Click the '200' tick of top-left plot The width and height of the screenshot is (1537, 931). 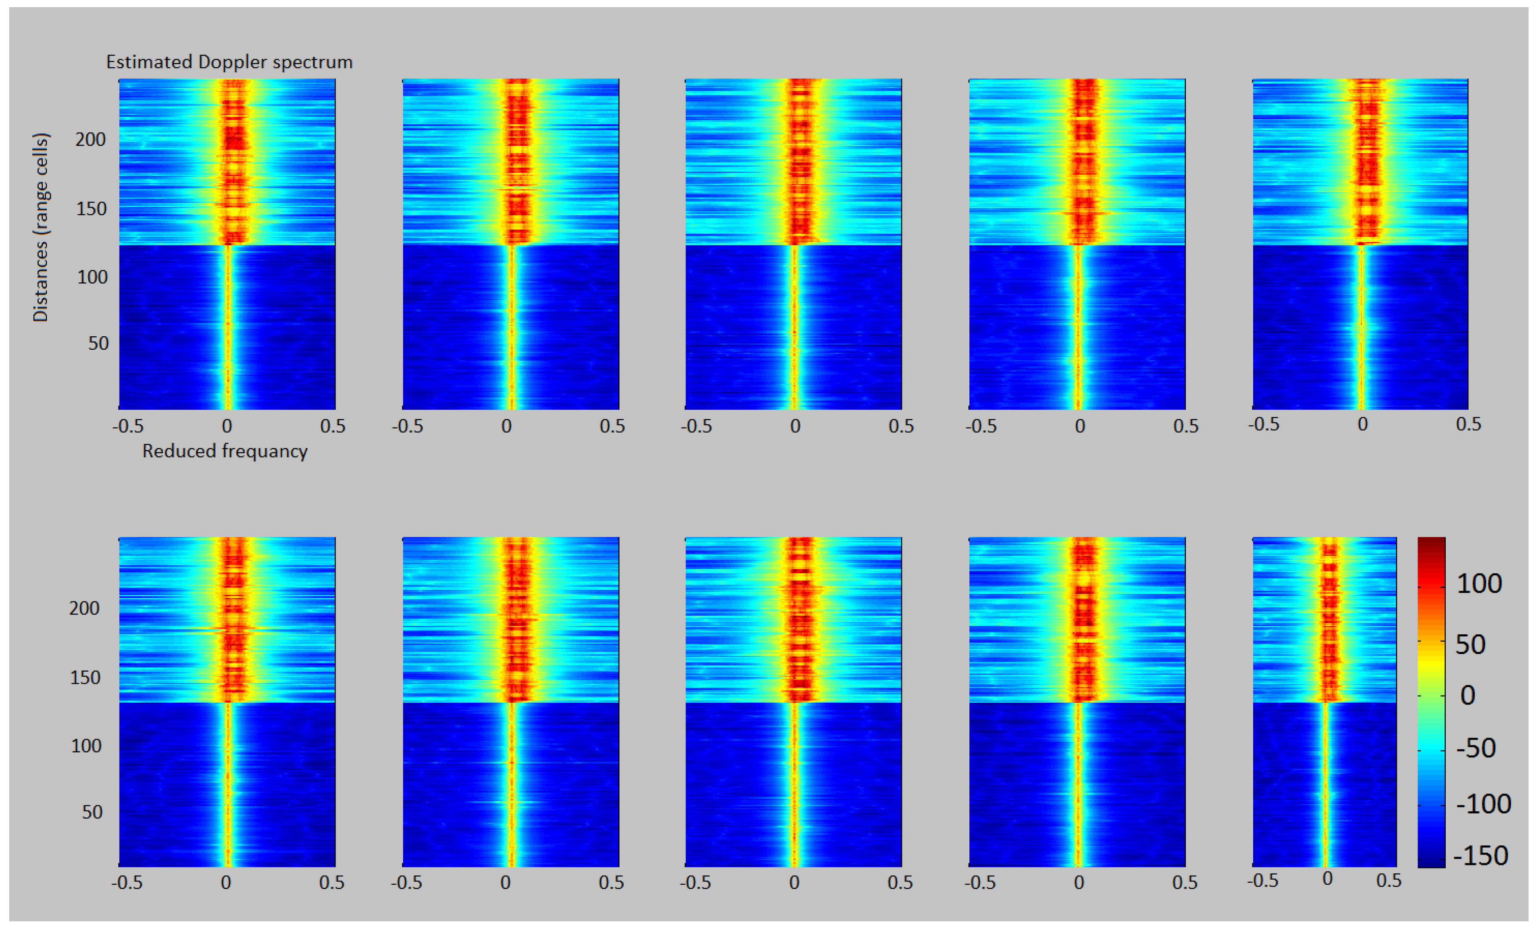coord(90,139)
